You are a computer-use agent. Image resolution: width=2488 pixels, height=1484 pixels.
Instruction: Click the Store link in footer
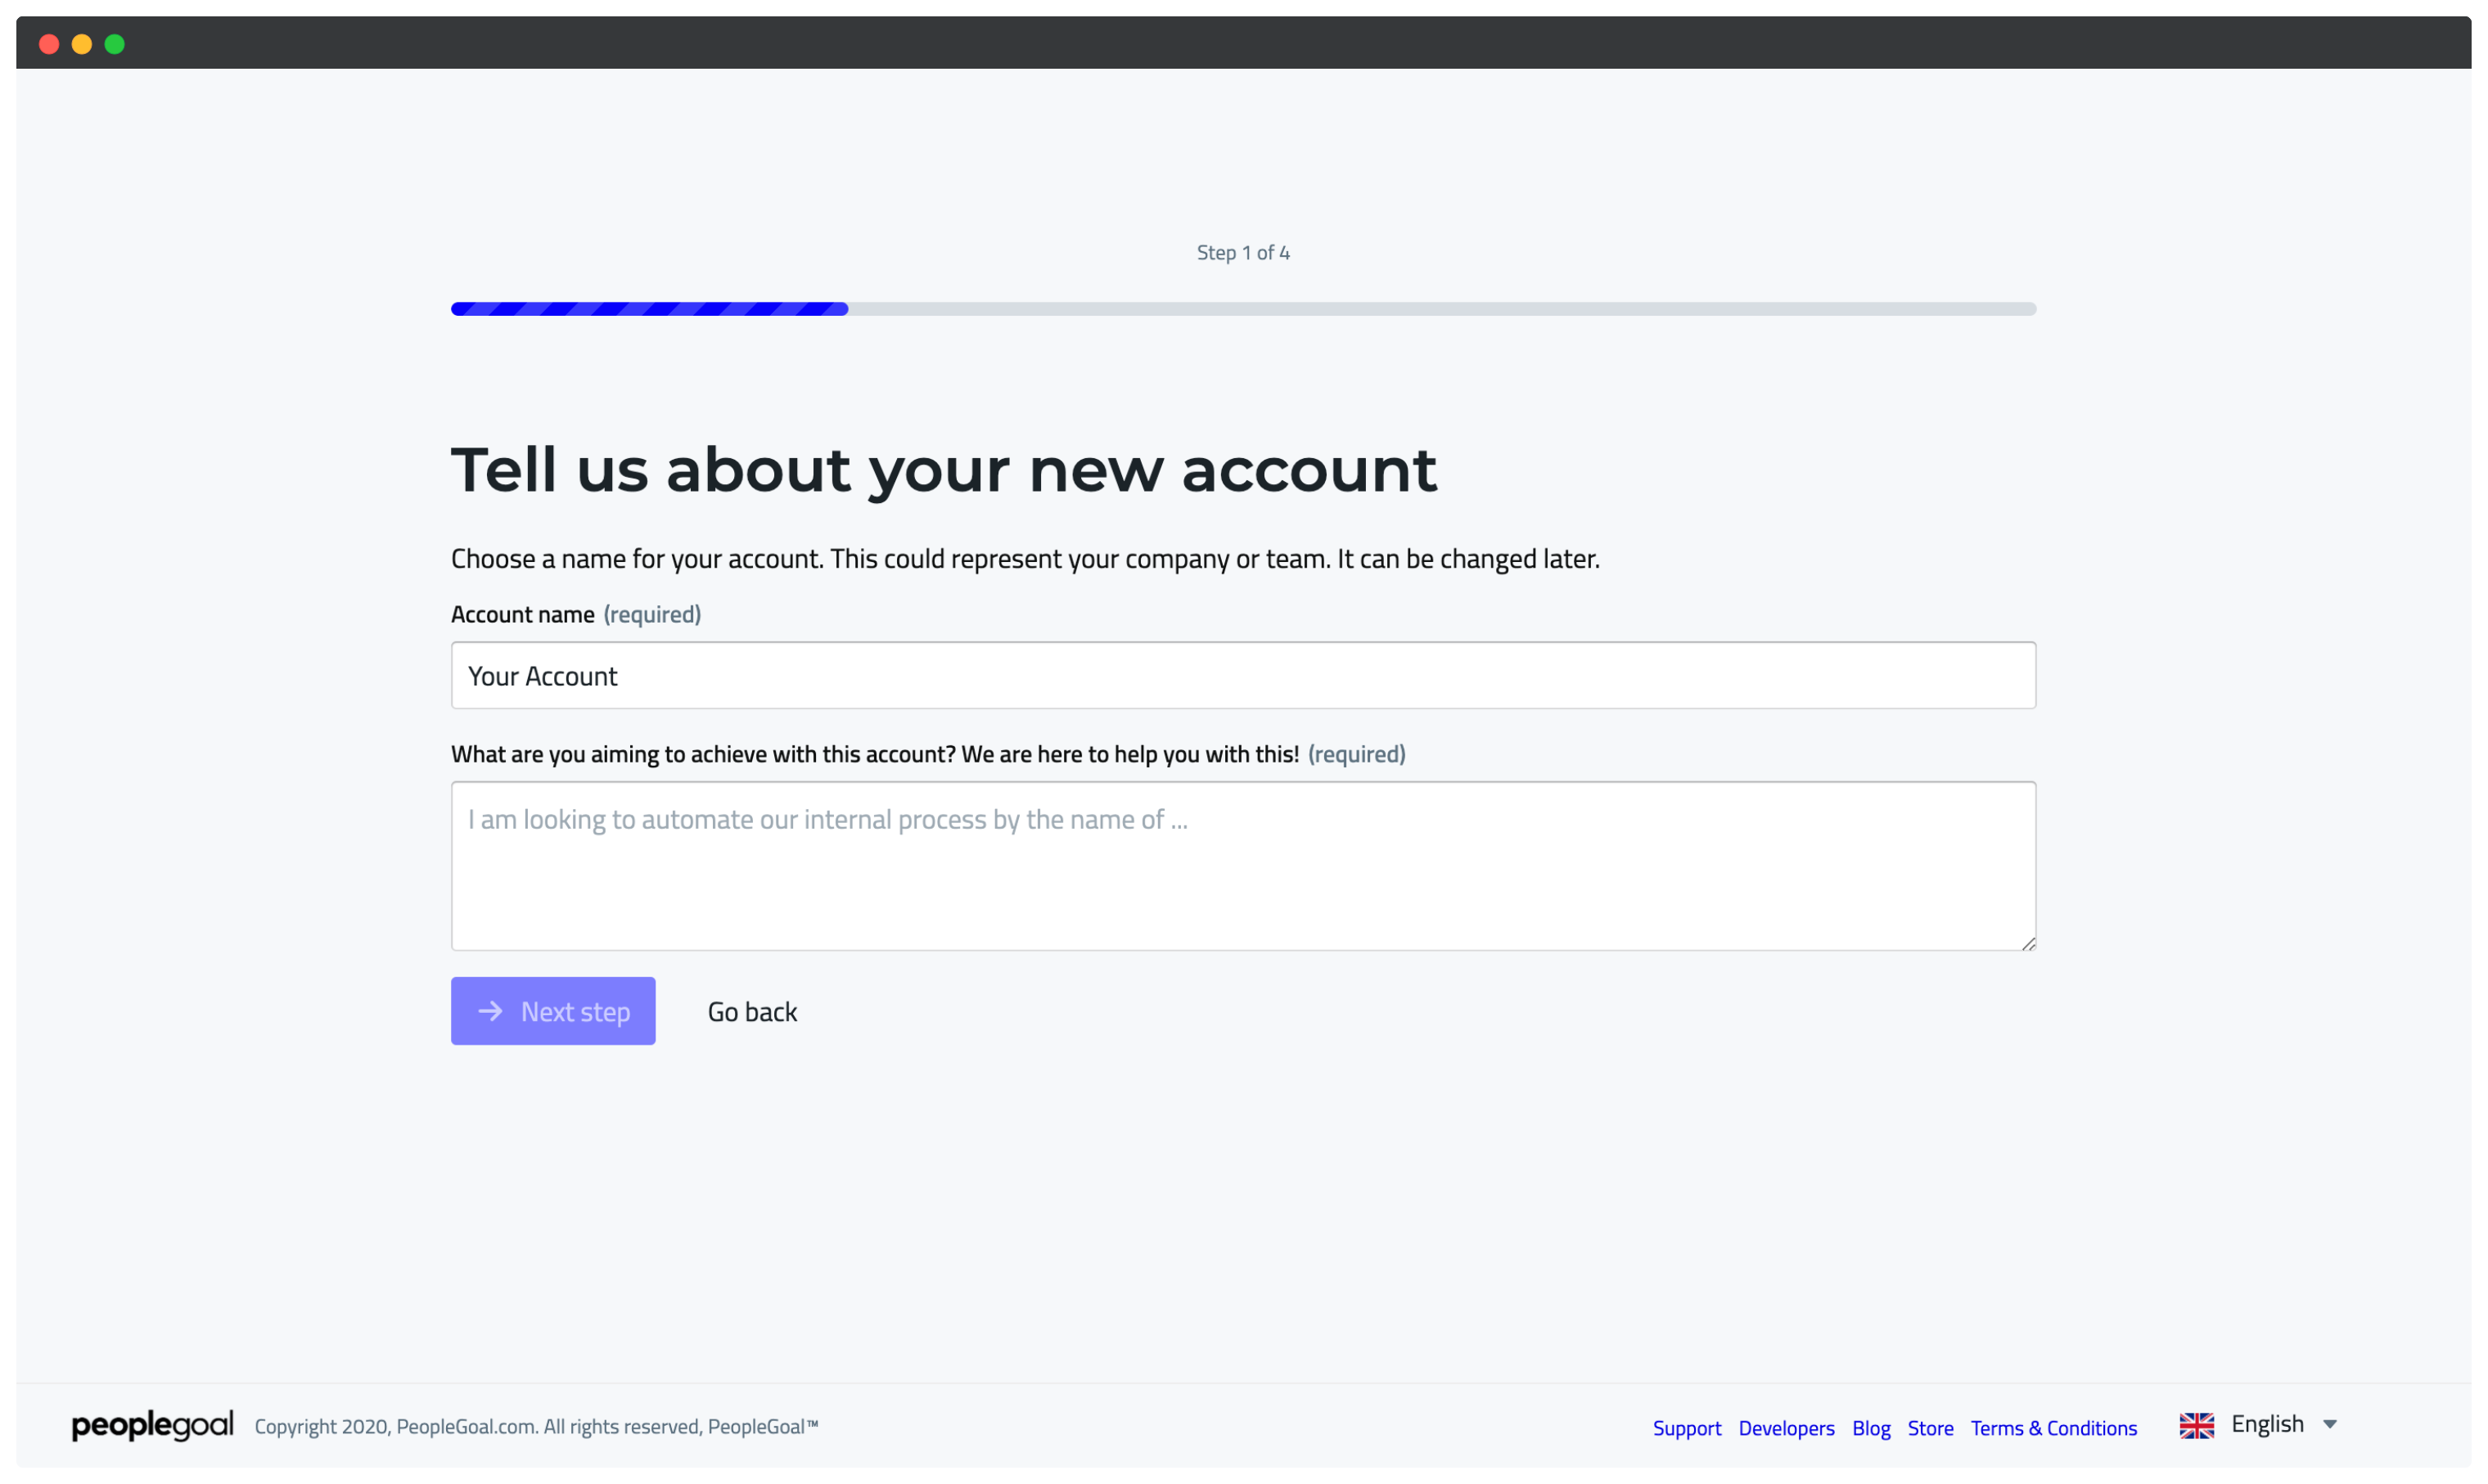point(1931,1428)
